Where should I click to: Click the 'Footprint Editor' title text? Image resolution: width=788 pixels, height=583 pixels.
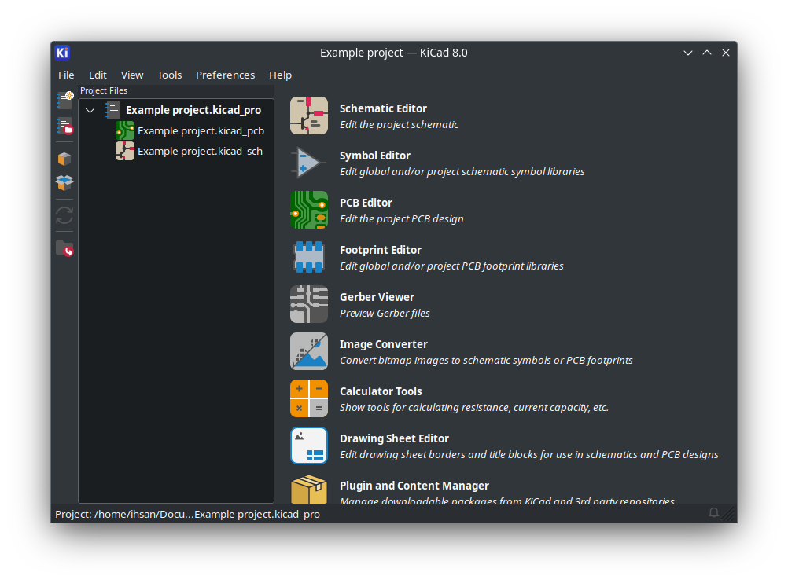coord(381,250)
